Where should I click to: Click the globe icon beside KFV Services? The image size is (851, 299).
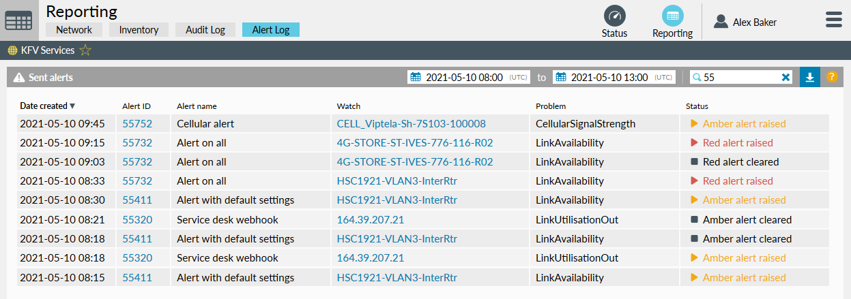(12, 50)
